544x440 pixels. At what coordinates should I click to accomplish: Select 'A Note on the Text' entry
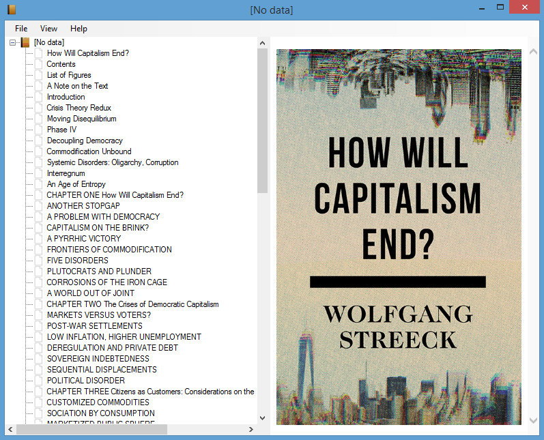click(x=77, y=86)
